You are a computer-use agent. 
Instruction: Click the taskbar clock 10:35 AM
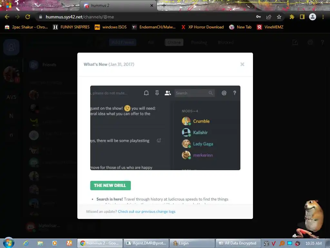(313, 243)
